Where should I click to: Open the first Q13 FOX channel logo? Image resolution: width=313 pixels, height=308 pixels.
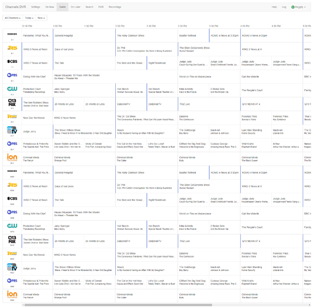12,102
